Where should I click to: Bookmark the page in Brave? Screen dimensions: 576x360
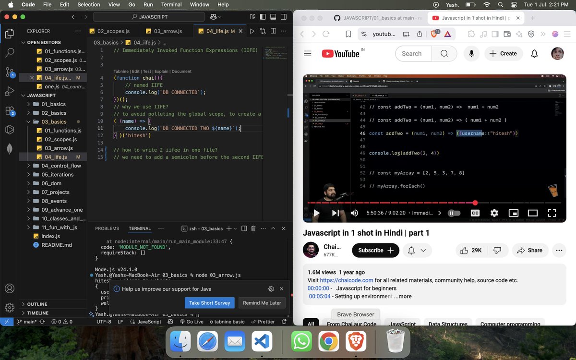pos(348,34)
